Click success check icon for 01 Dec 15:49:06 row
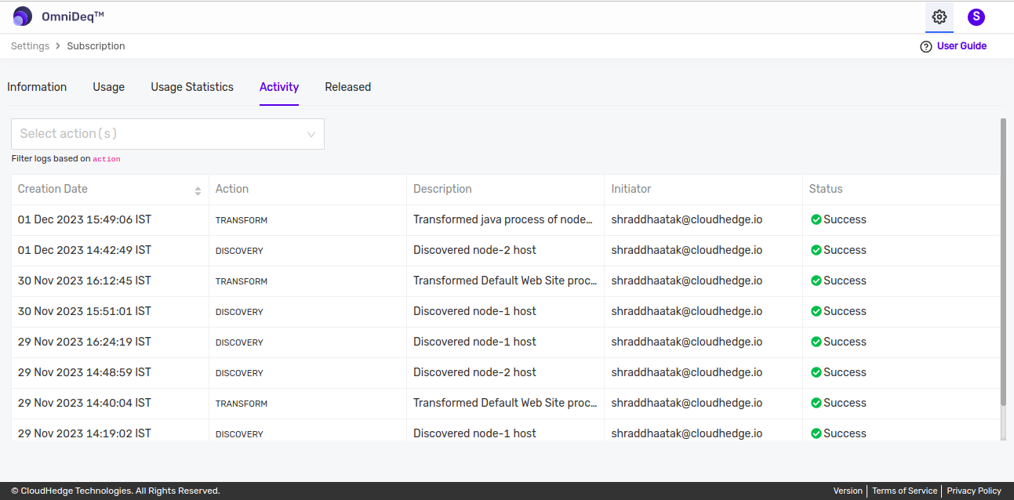Viewport: 1014px width, 500px height. [816, 219]
